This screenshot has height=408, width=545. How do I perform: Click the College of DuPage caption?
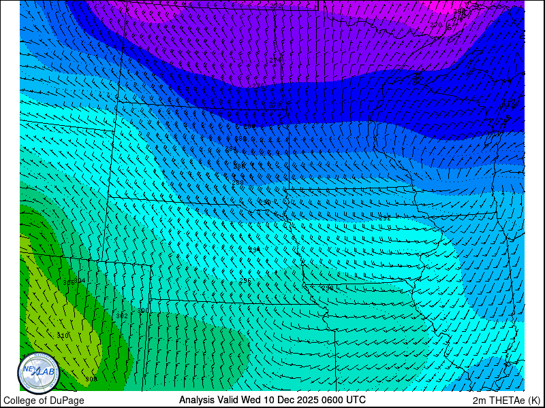(x=44, y=401)
